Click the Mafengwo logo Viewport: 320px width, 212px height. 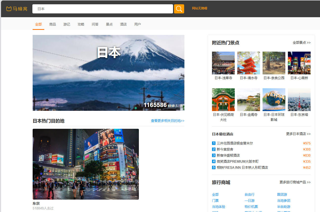pyautogui.click(x=17, y=9)
